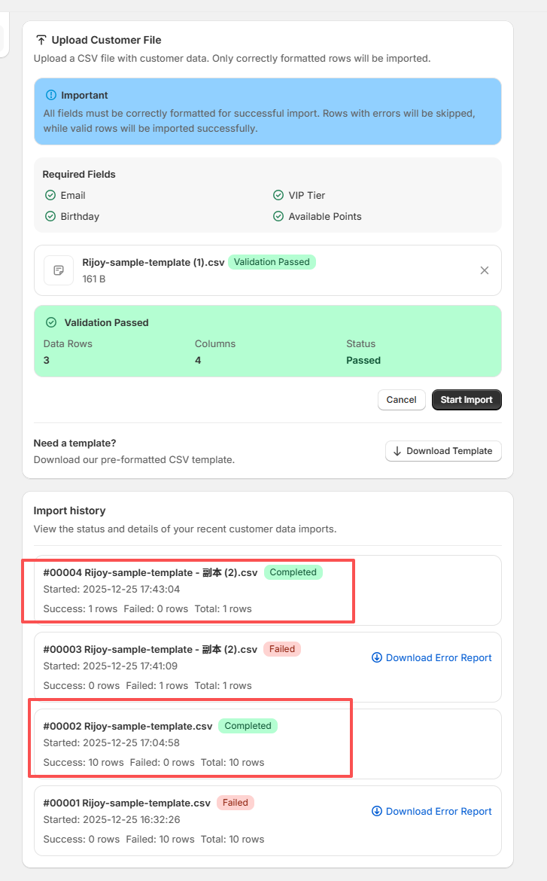Download the CSV template
The height and width of the screenshot is (881, 547).
(443, 451)
